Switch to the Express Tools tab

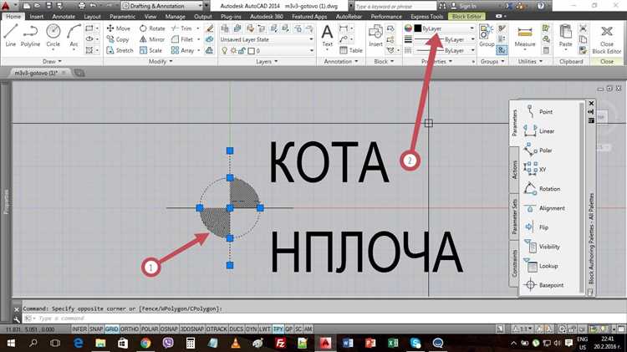pyautogui.click(x=426, y=17)
